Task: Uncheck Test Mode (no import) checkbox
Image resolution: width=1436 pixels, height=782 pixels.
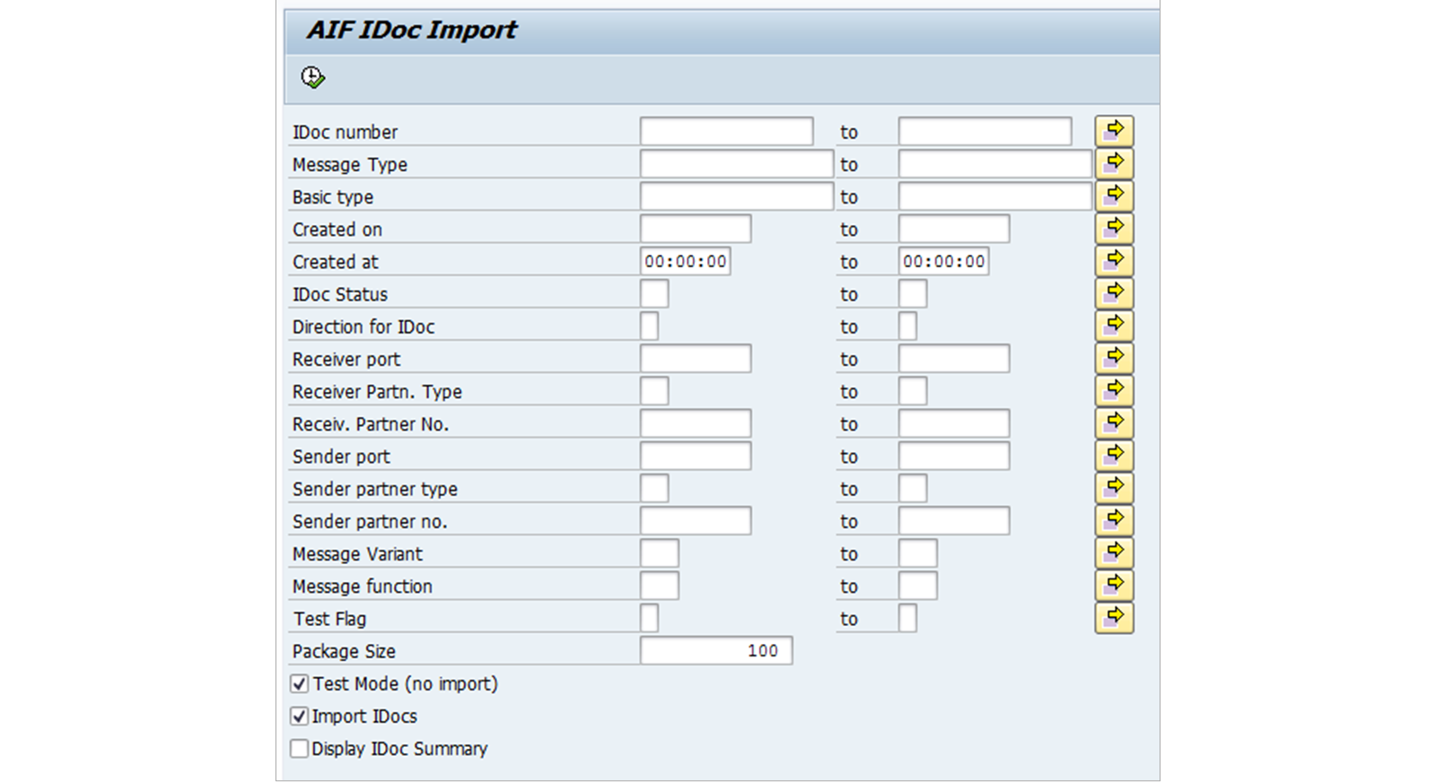Action: [x=300, y=684]
